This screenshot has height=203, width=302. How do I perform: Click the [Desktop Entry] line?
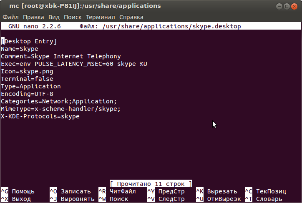click(29, 41)
